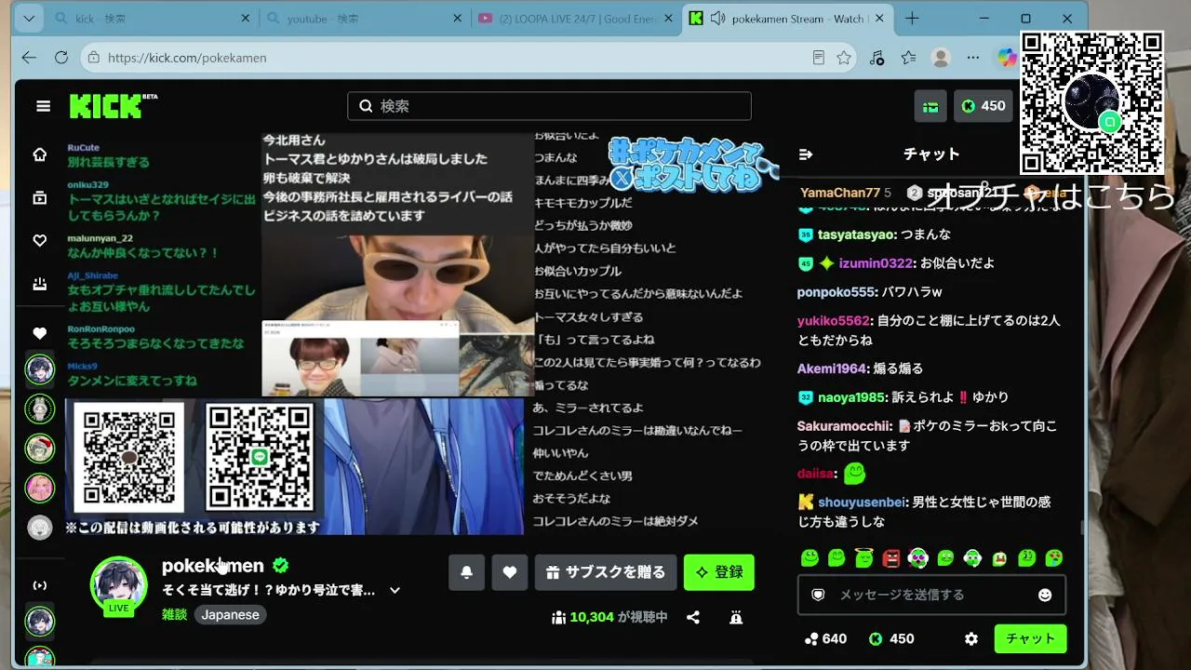Open the pink-haired channel avatar in sidebar
The width and height of the screenshot is (1191, 670).
point(39,488)
